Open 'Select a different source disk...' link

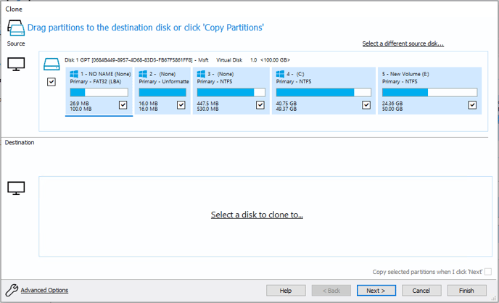(403, 43)
